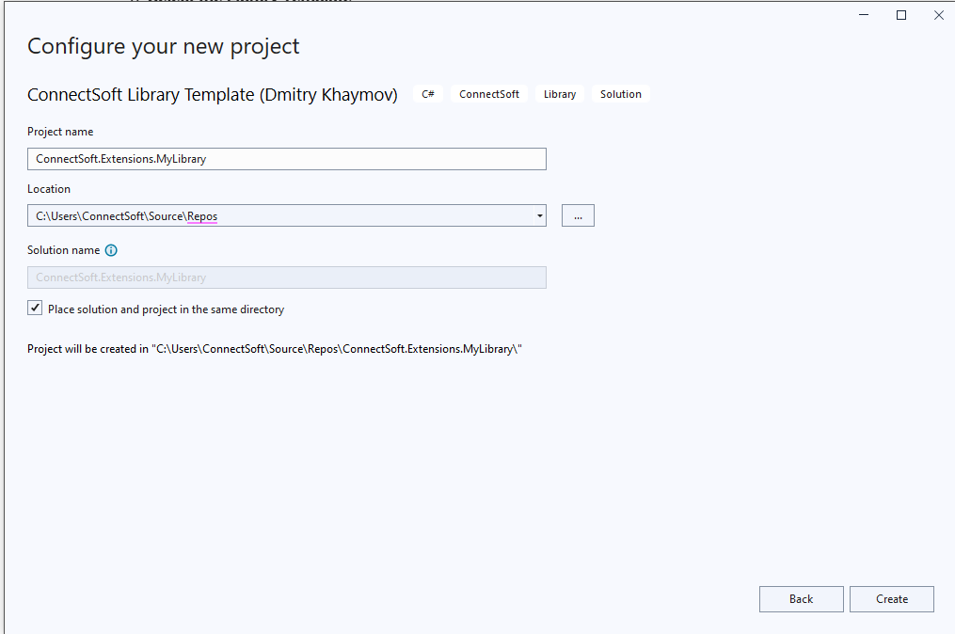Click the project name text ConnectSoft.Extensions.MyLibrary

[122, 158]
